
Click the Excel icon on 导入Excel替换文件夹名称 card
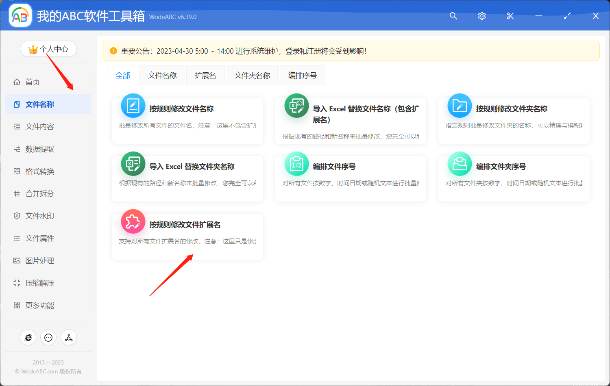[x=133, y=163]
